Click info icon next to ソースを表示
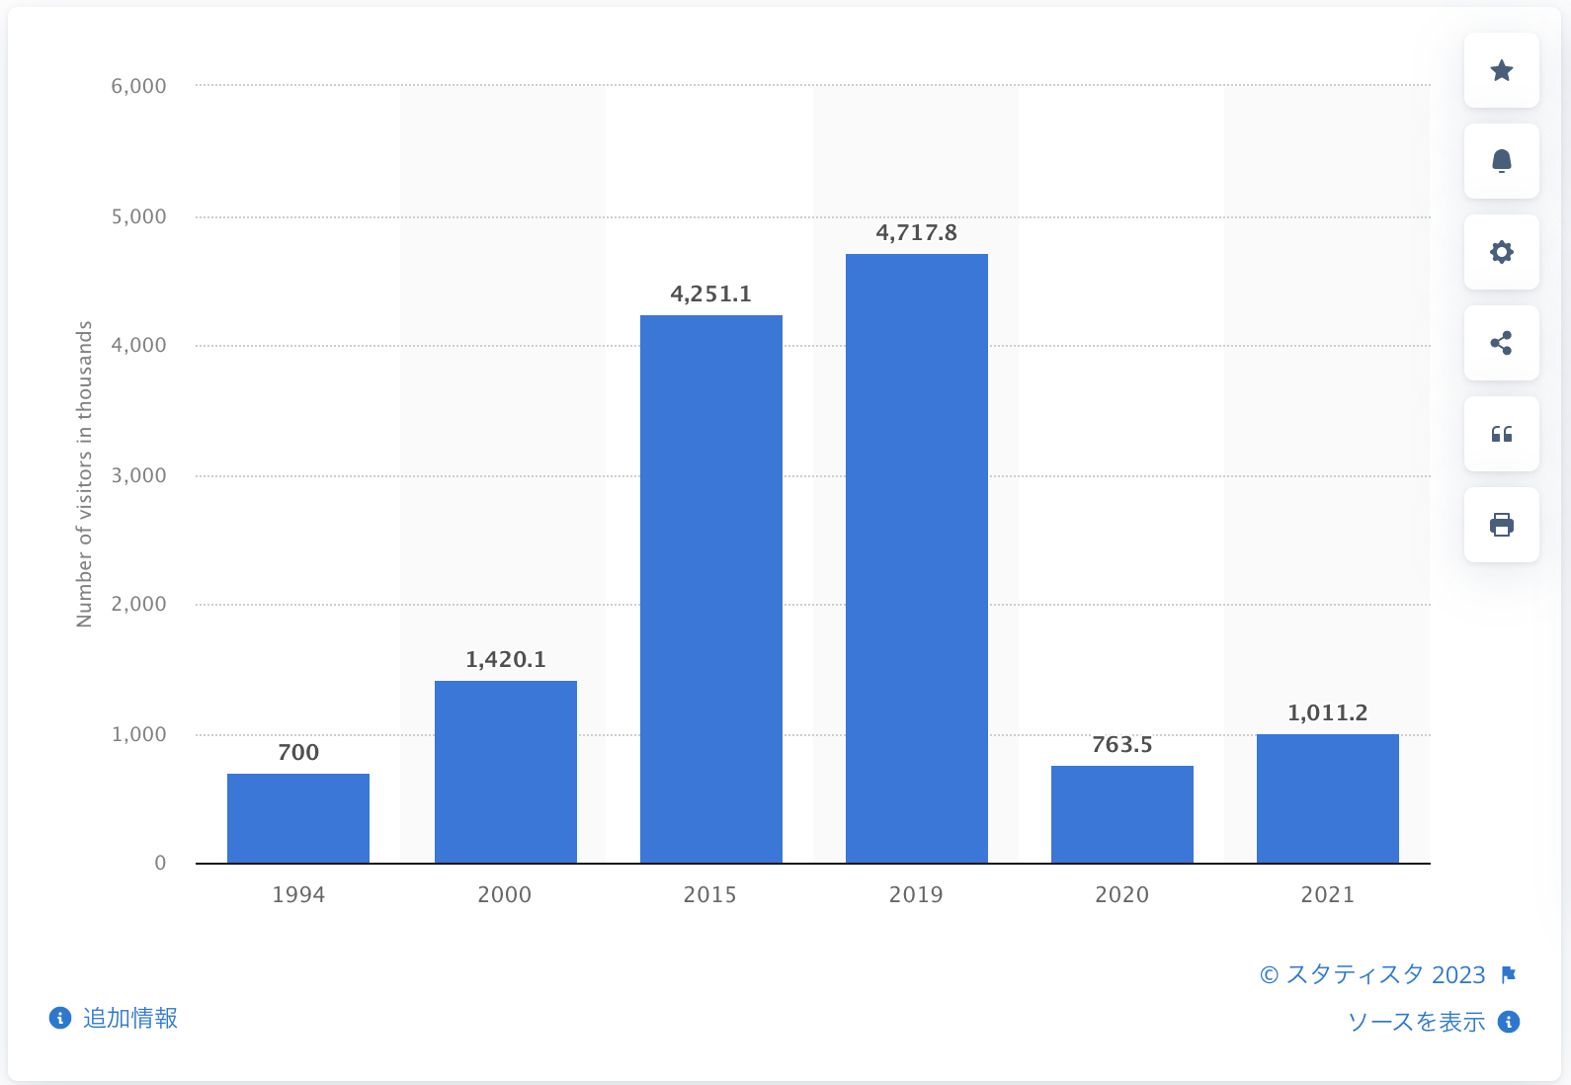The height and width of the screenshot is (1085, 1571). click(x=1508, y=1022)
